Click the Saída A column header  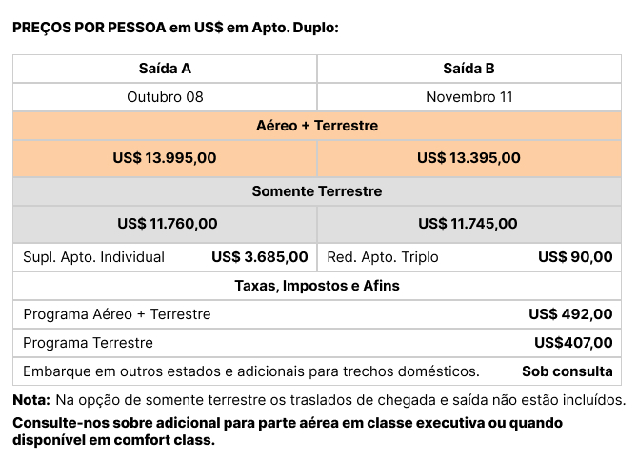165,69
